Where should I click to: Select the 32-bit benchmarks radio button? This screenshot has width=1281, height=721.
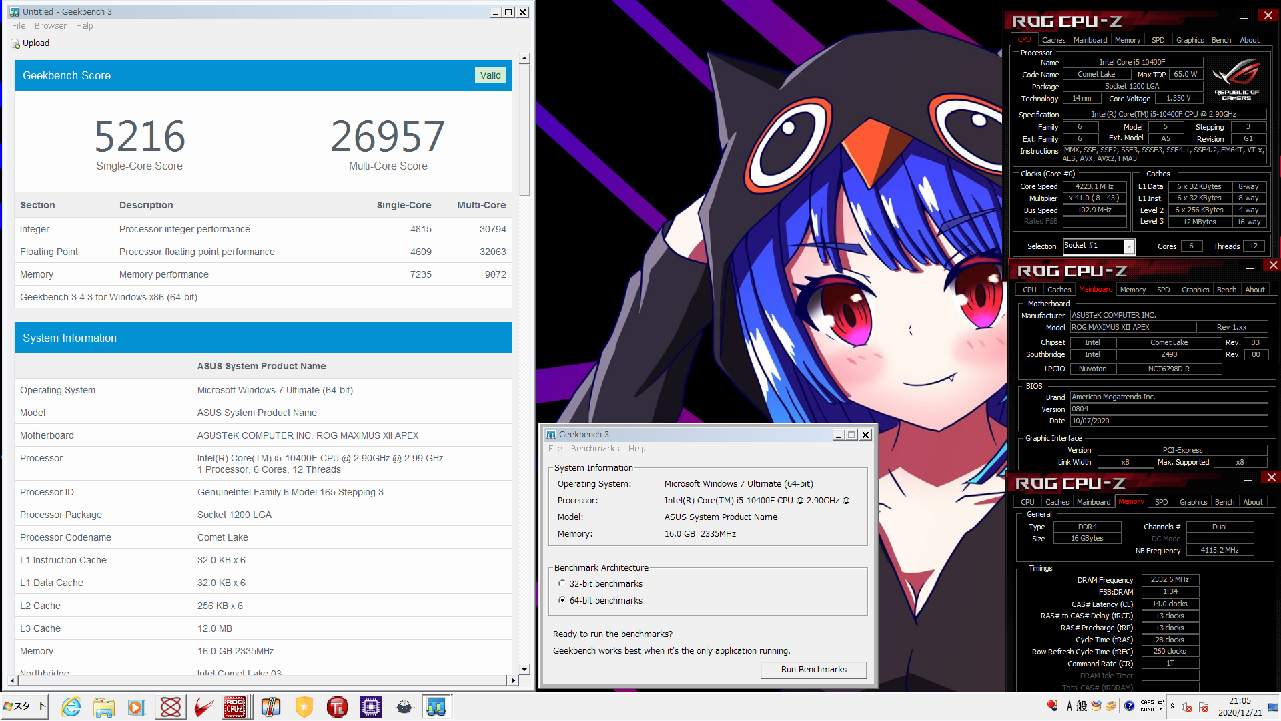click(562, 583)
